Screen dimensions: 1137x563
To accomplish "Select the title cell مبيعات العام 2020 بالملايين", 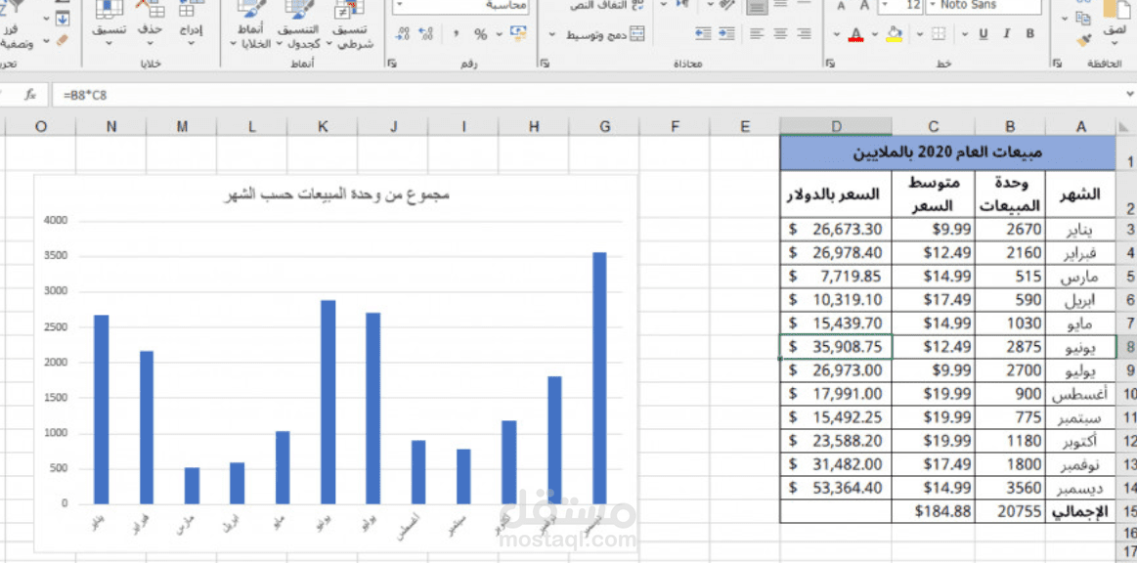I will tap(947, 152).
